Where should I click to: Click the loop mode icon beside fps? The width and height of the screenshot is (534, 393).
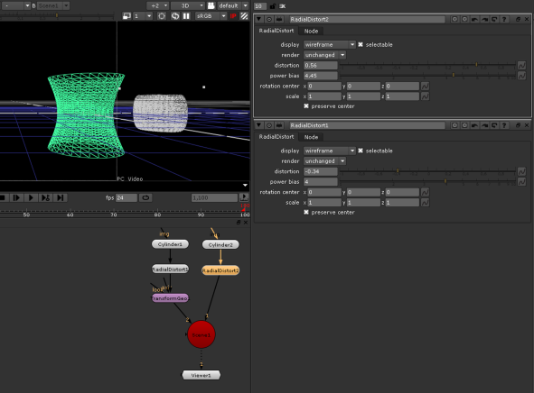145,197
